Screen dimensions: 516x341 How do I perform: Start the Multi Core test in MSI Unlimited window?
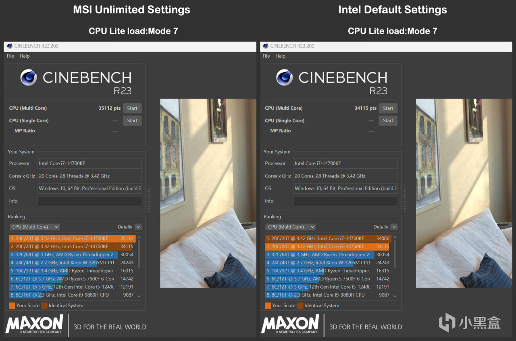coord(132,108)
